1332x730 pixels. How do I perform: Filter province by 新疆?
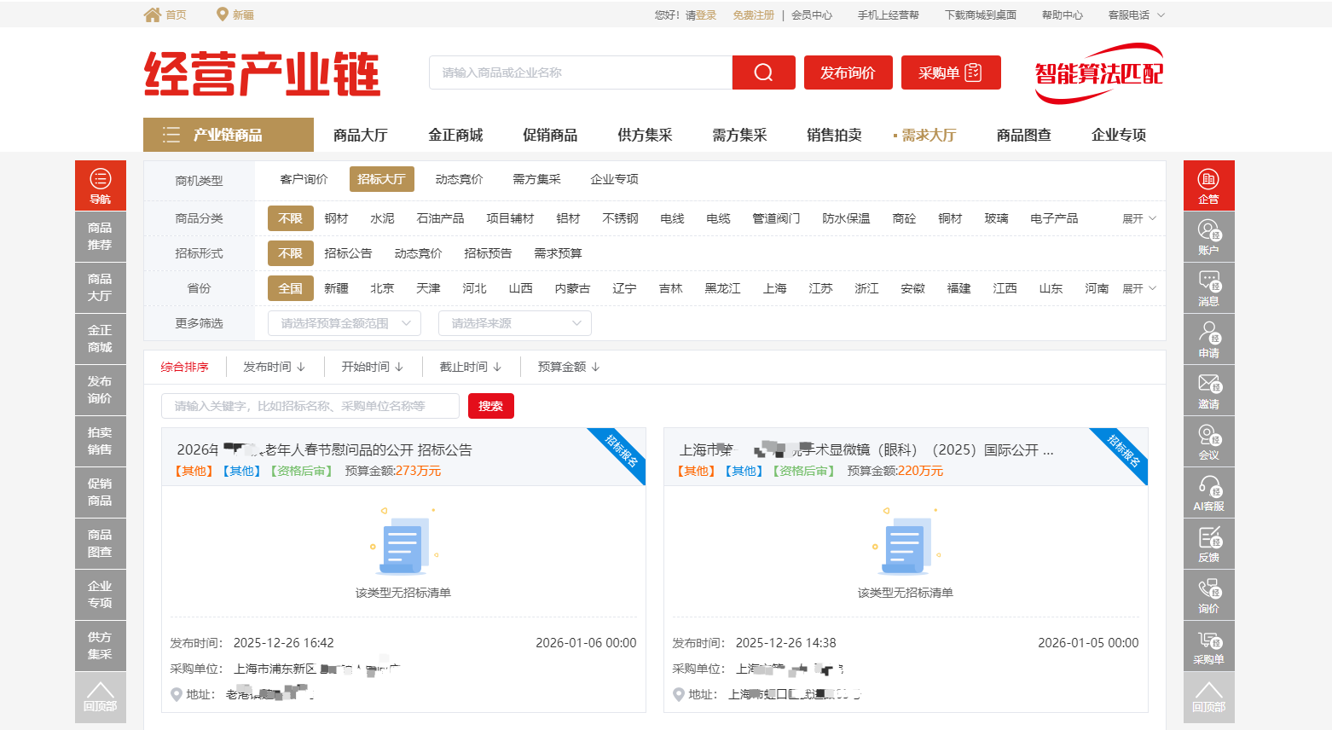pyautogui.click(x=336, y=288)
